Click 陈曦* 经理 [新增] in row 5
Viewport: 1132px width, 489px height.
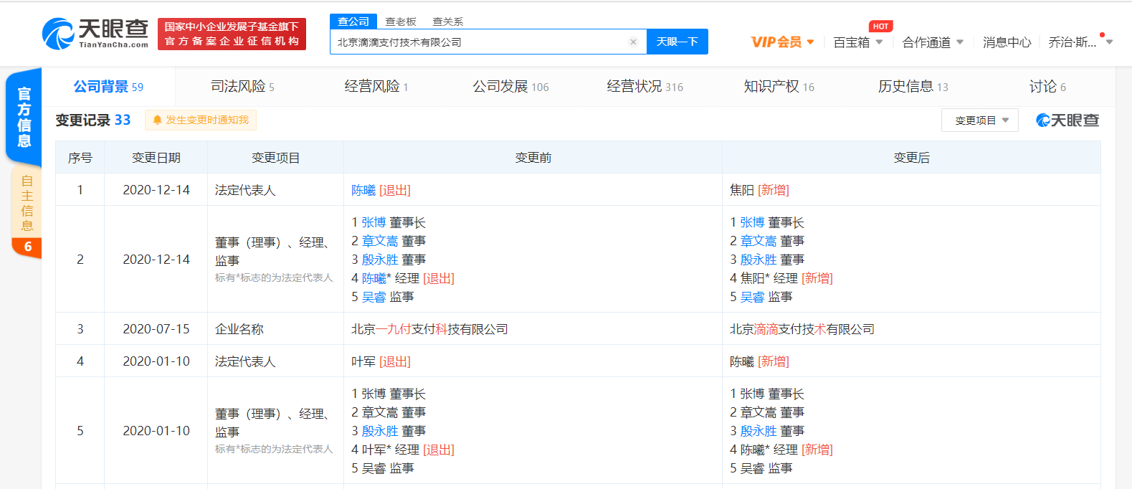781,450
